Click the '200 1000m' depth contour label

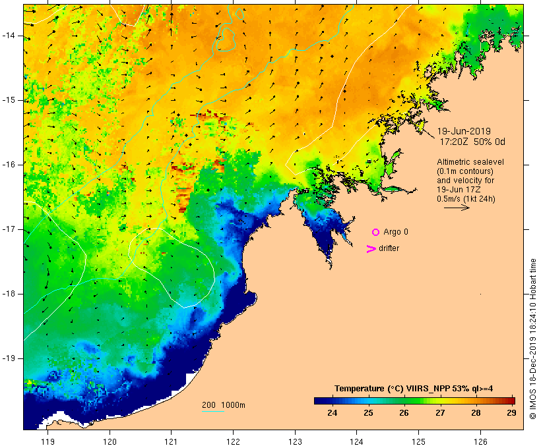pos(224,405)
